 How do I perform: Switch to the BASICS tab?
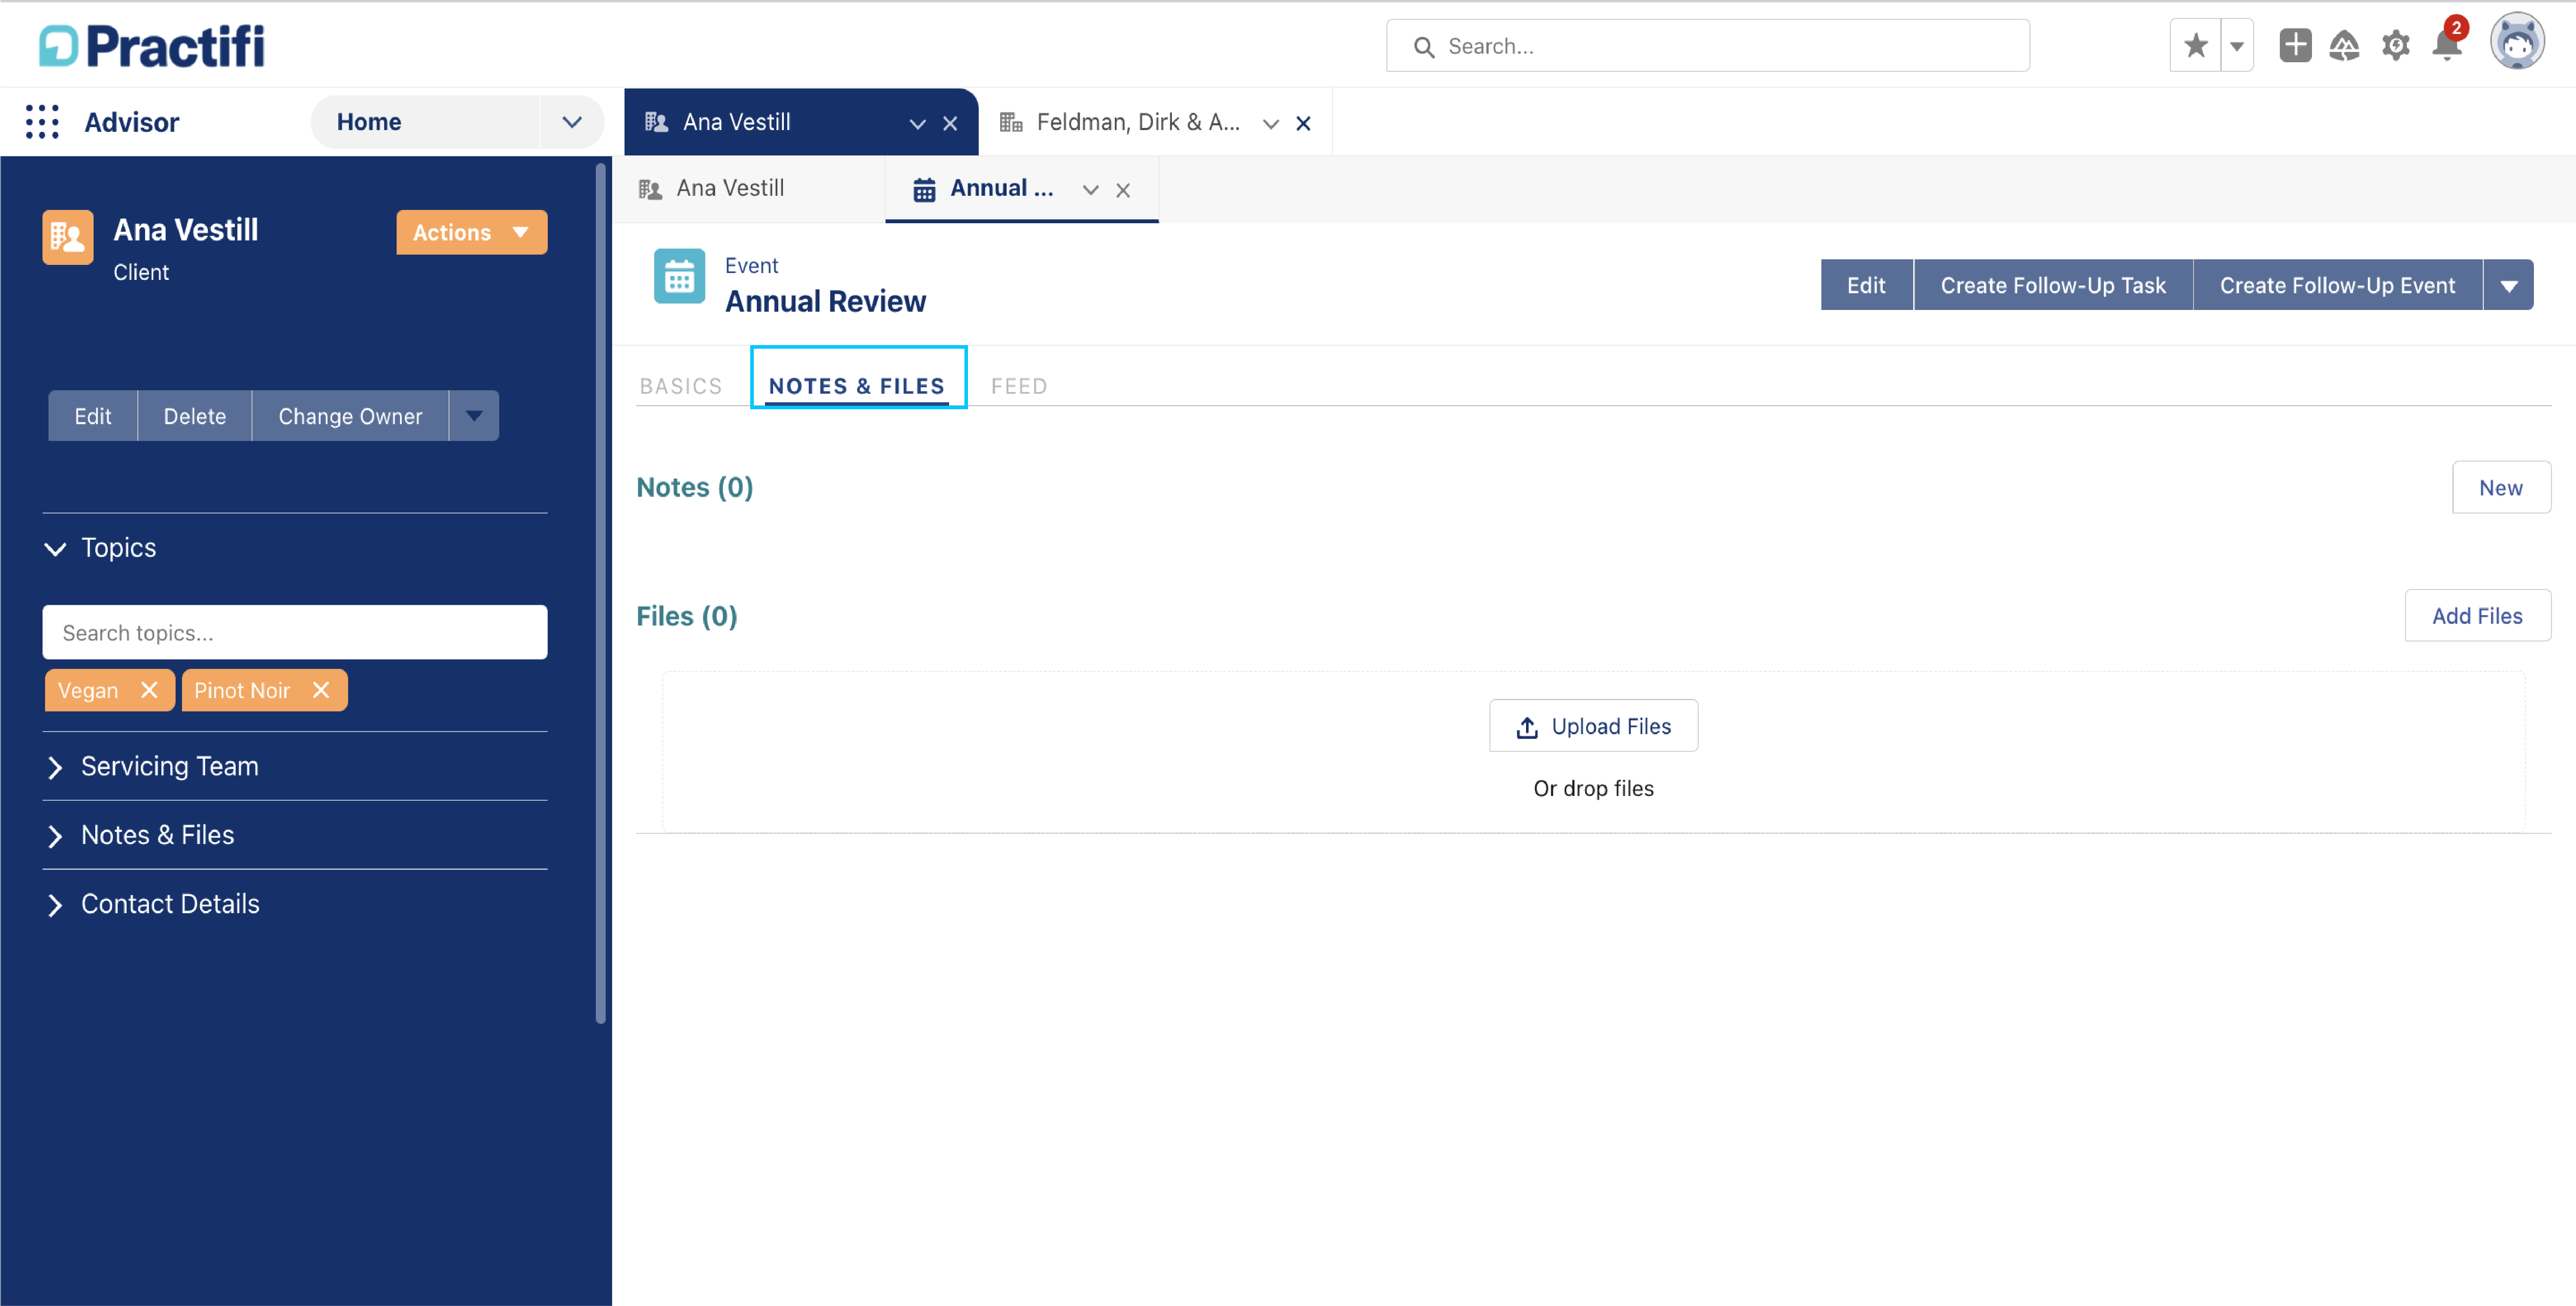tap(681, 386)
